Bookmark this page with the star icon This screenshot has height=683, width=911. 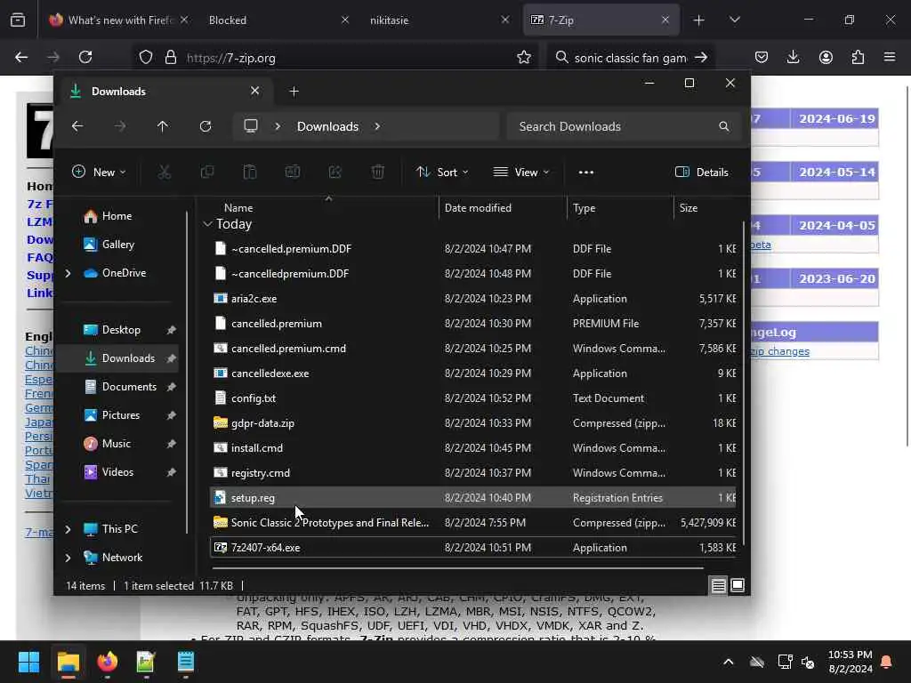[524, 57]
